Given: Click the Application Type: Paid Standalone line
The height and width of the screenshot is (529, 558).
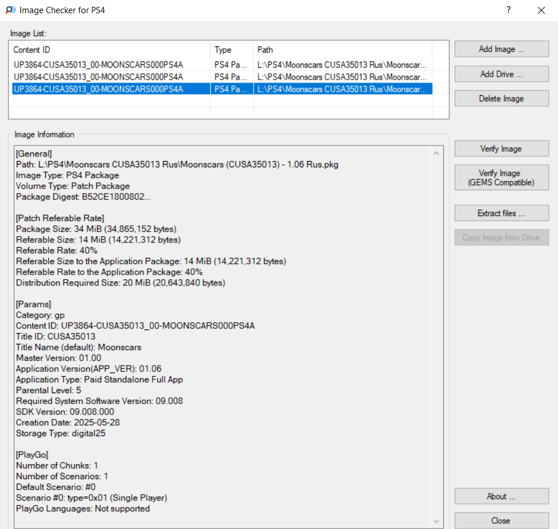Looking at the screenshot, I should click(99, 379).
